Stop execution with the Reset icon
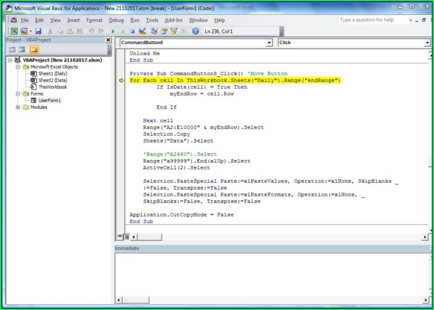The image size is (434, 310). click(132, 31)
